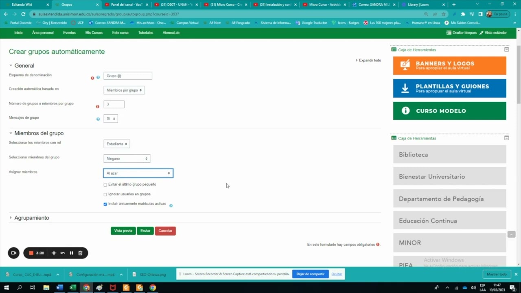Pause the Loom recording
This screenshot has height=293, width=521.
tap(71, 253)
